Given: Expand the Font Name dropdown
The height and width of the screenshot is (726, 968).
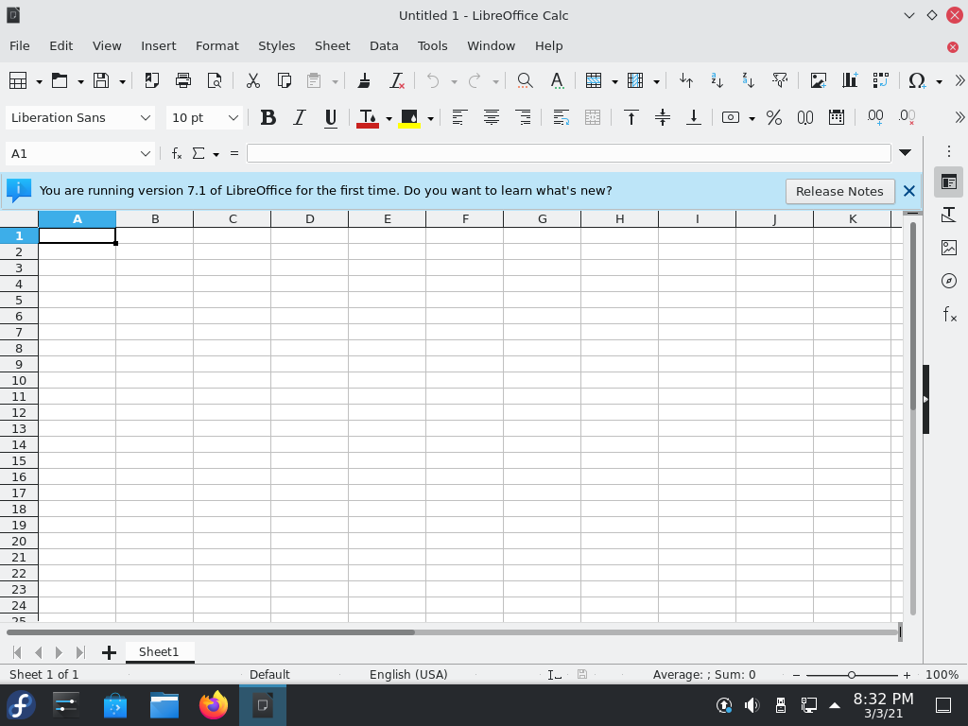Looking at the screenshot, I should [x=145, y=117].
